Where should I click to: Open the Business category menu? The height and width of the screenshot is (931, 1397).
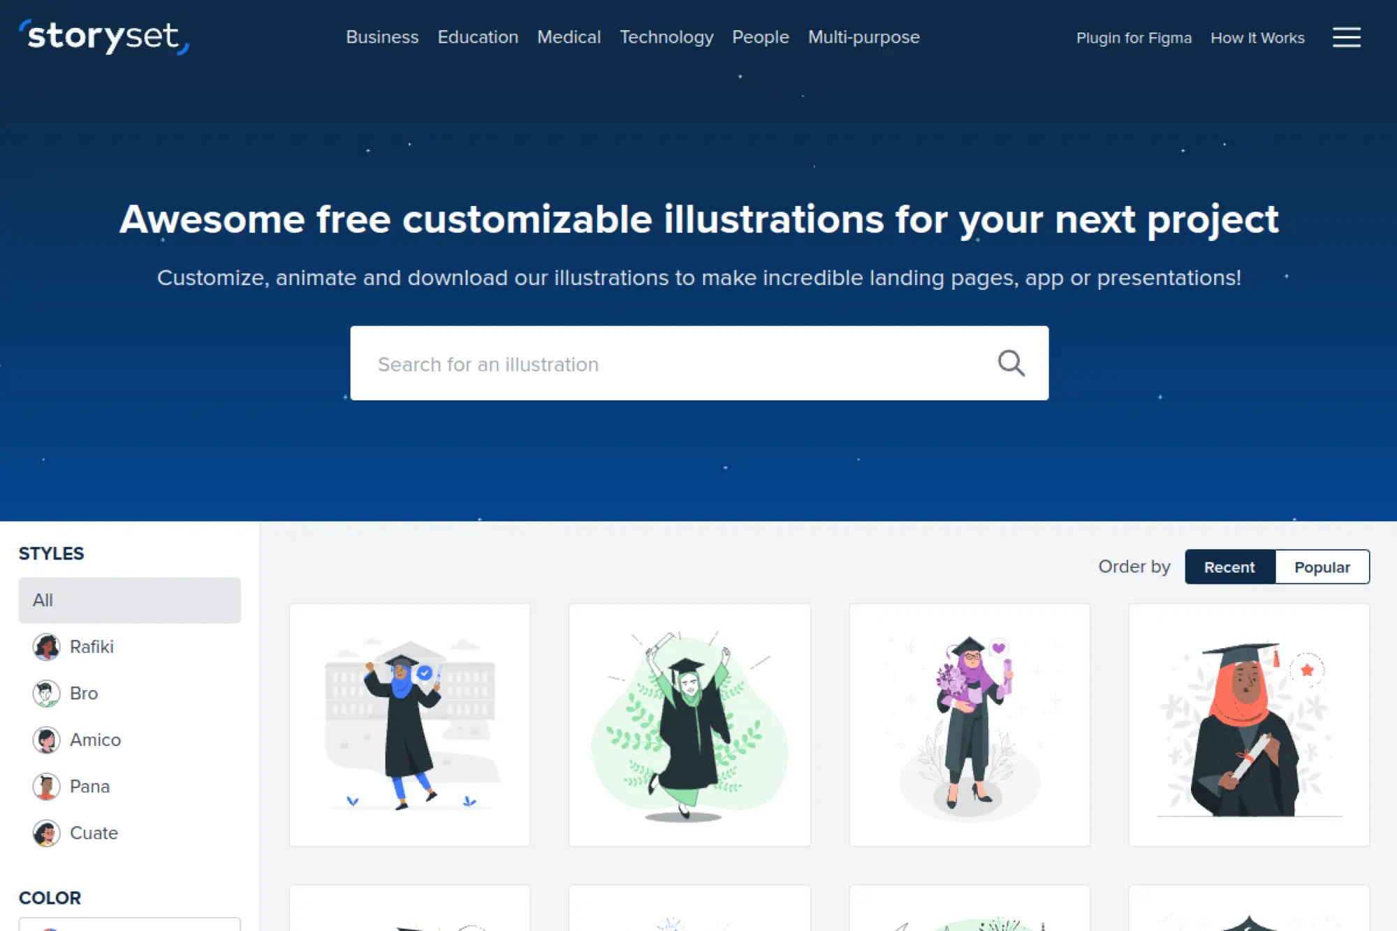click(382, 37)
